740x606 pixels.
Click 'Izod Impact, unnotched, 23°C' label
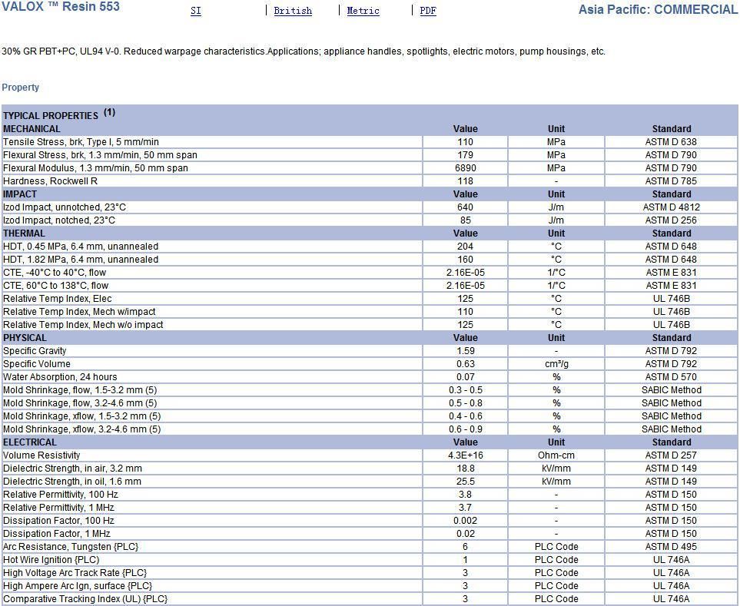[65, 207]
